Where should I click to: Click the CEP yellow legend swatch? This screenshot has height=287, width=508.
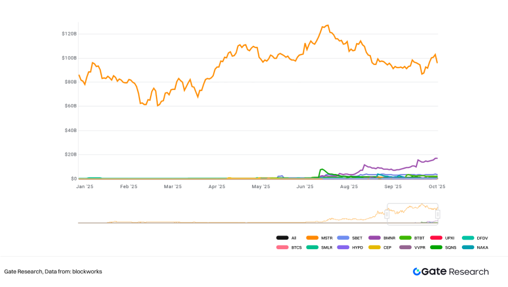coord(375,247)
